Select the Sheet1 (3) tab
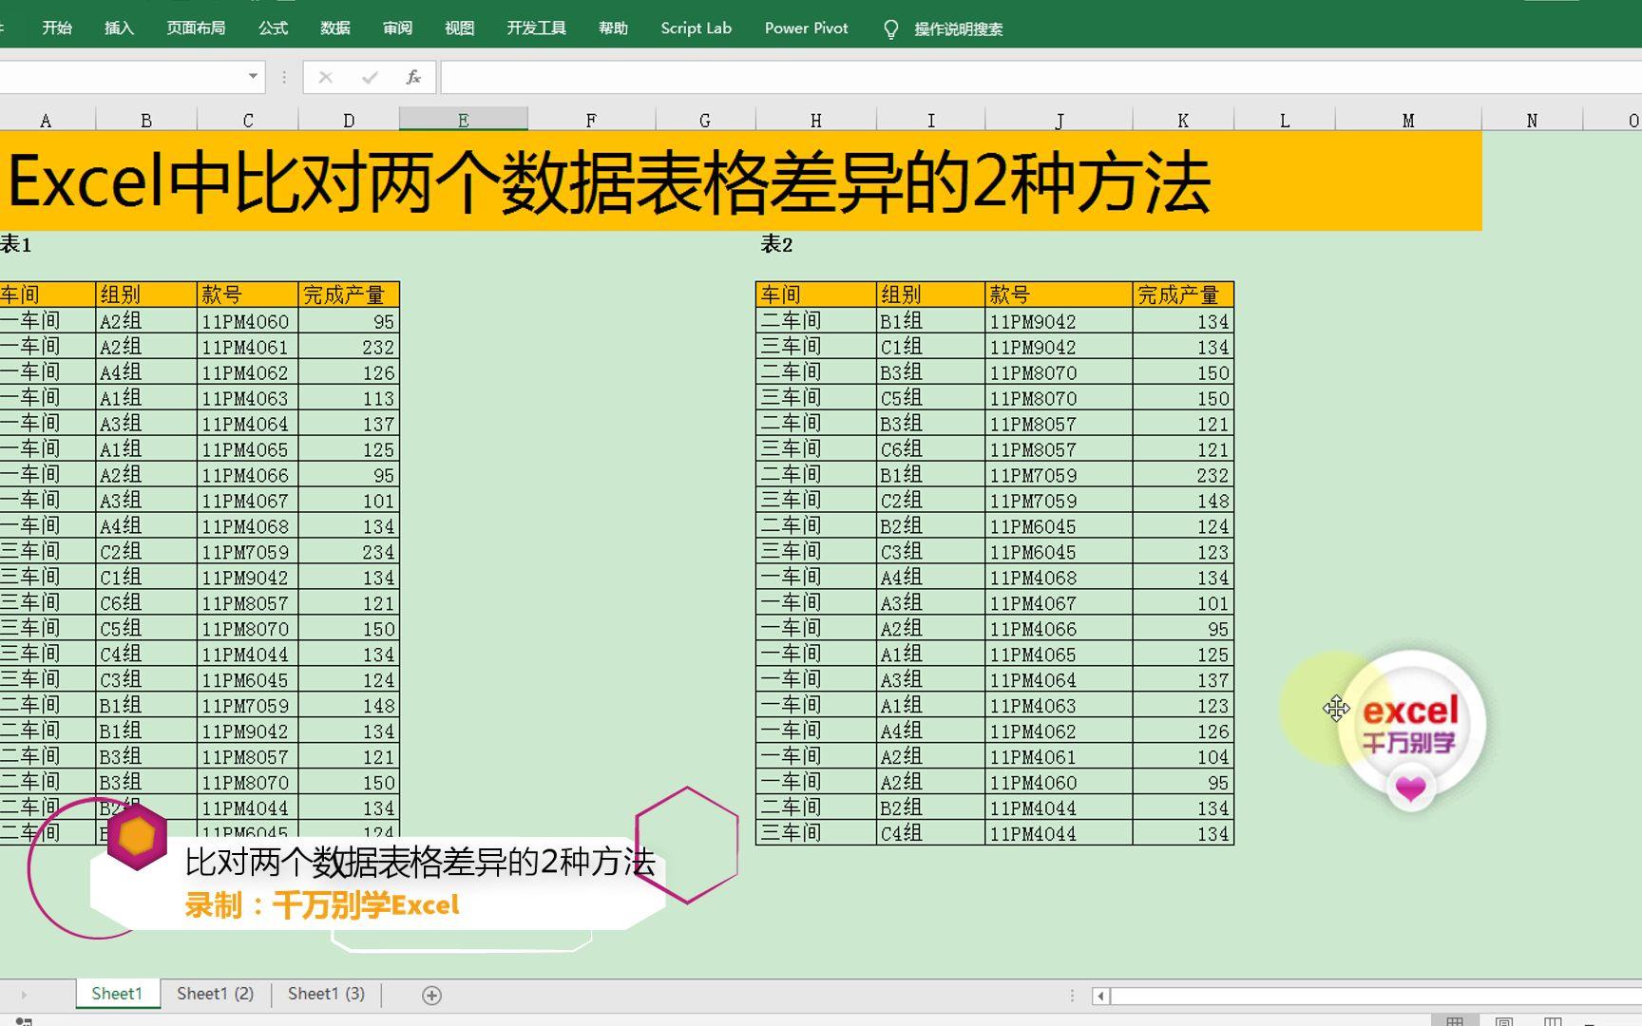This screenshot has width=1642, height=1026. (326, 994)
